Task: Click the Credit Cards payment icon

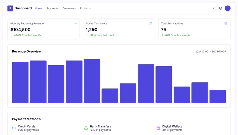Action: (x=14, y=128)
